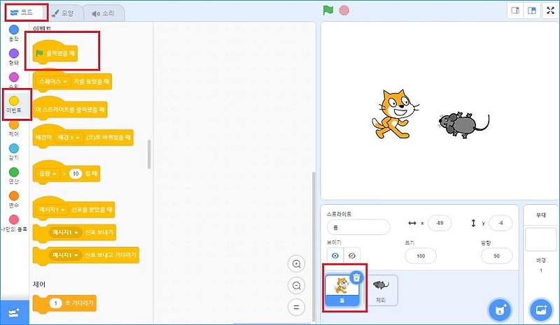The height and width of the screenshot is (325, 560).
Task: Select the purple 형태 (Looks) category
Action: 14,57
